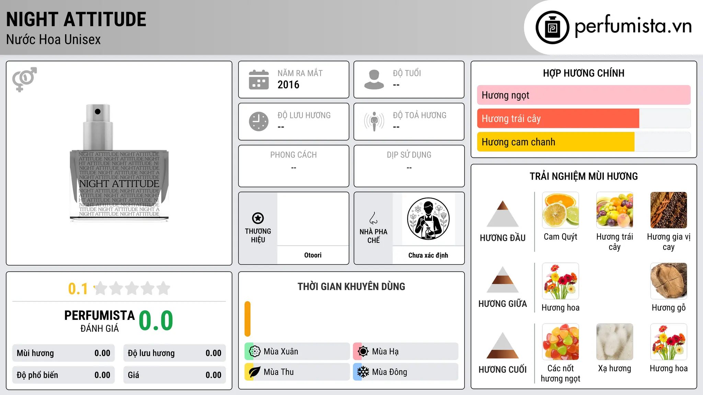Screen dimensions: 703x395
Task: Click the calendar icon beside Năm ra mắt
Action: coord(259,80)
